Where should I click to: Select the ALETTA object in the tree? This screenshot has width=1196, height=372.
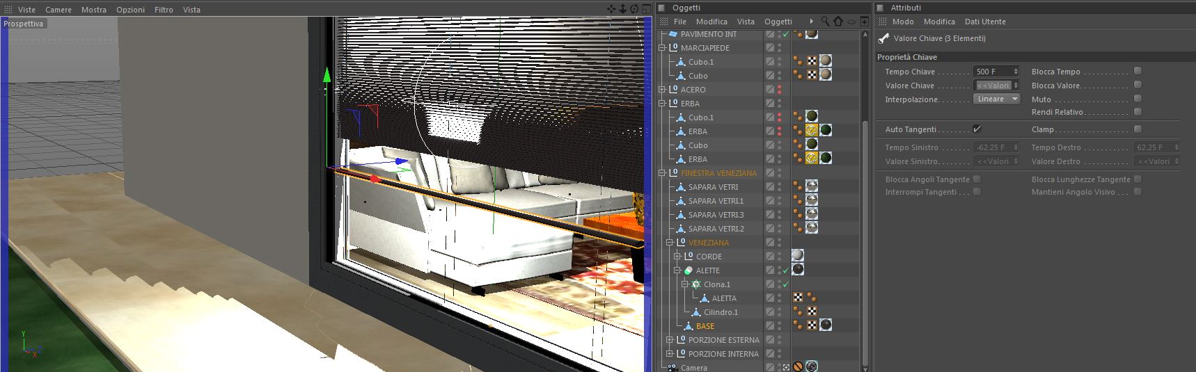pyautogui.click(x=724, y=298)
